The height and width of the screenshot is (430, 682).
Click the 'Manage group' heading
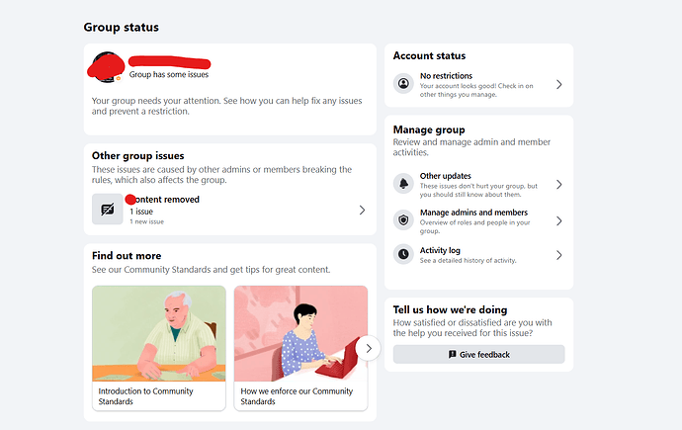pyautogui.click(x=429, y=129)
